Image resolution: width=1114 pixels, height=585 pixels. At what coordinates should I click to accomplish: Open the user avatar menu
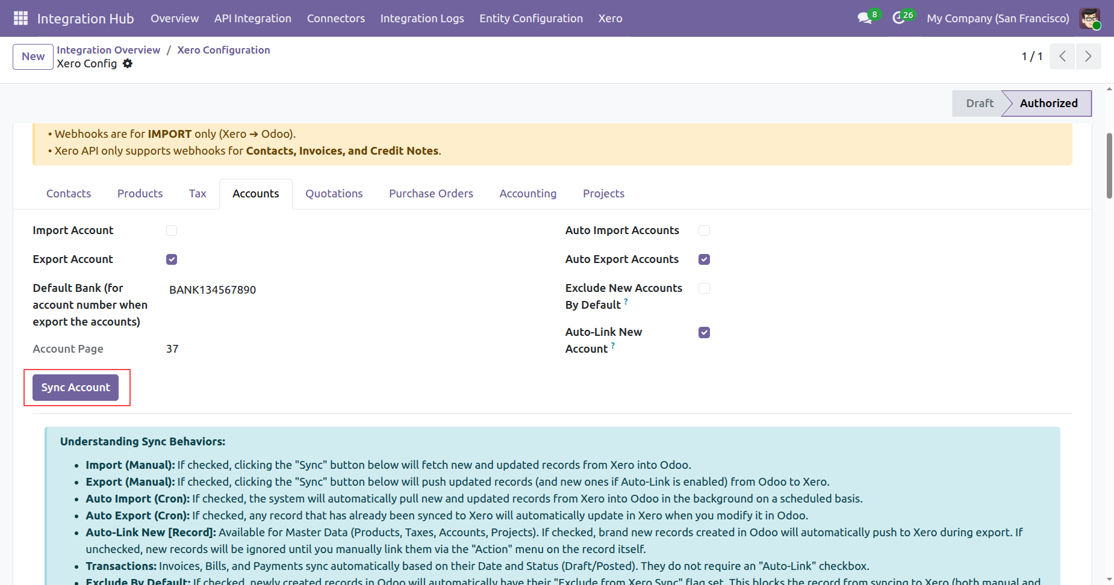pos(1090,18)
